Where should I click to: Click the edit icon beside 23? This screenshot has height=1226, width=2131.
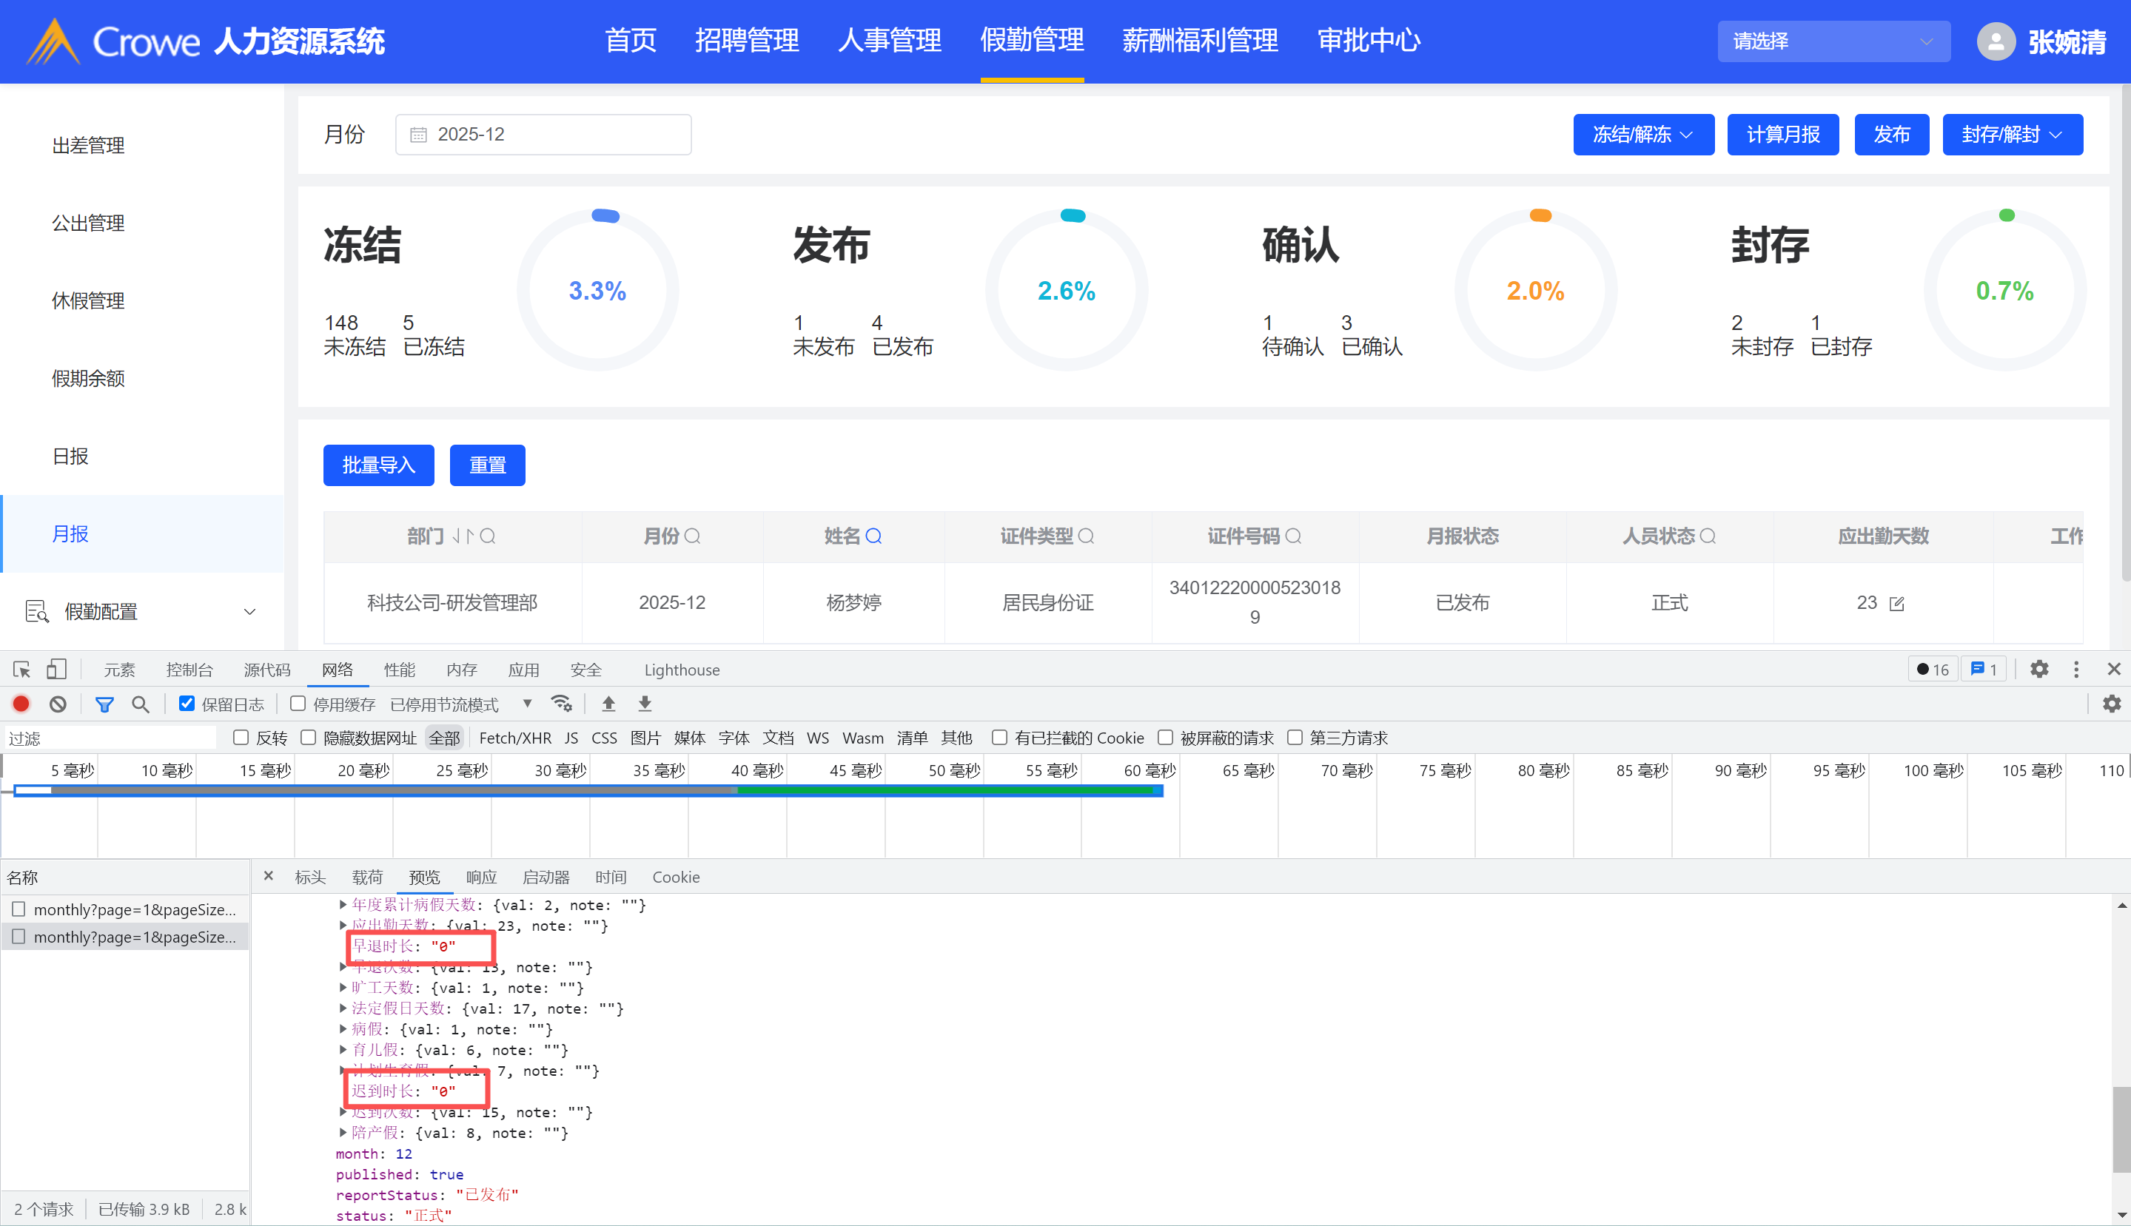[x=1897, y=604]
